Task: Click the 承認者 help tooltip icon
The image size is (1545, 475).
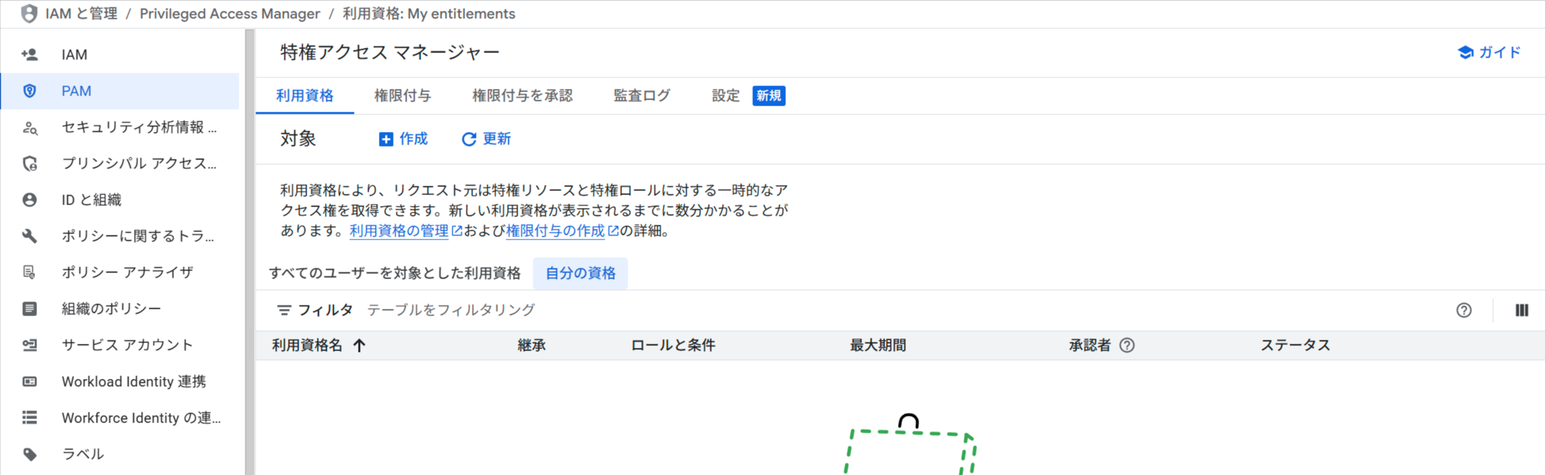Action: [x=1127, y=345]
